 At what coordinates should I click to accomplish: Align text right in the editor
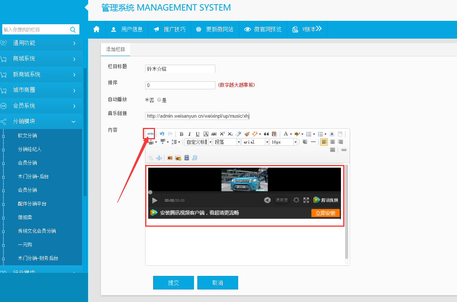341,142
